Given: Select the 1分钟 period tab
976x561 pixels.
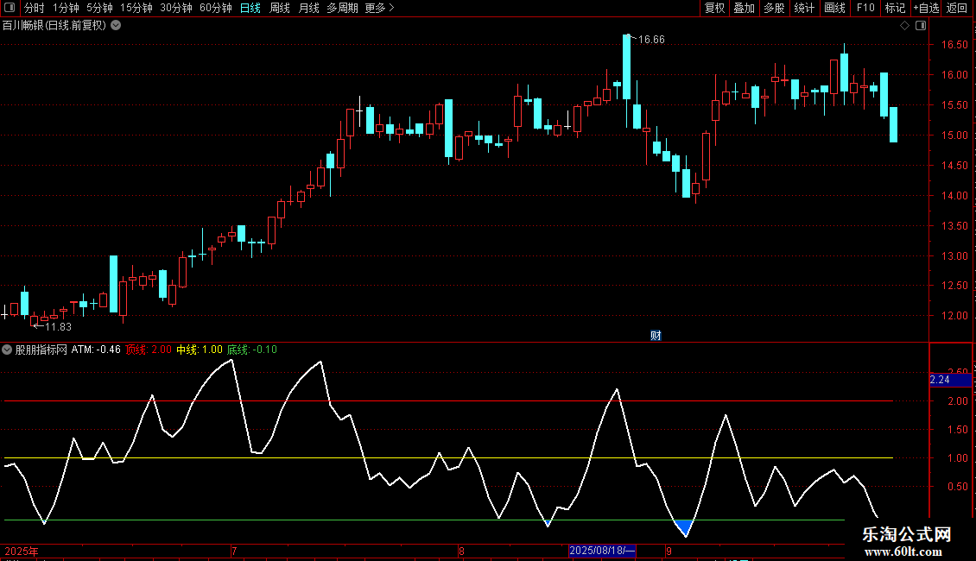Looking at the screenshot, I should coord(66,8).
